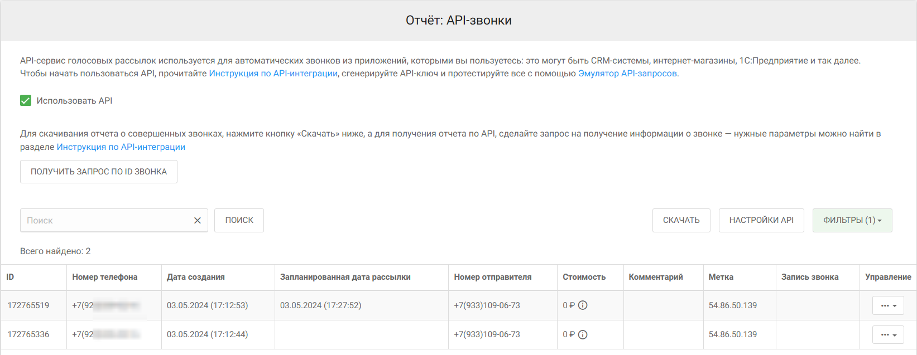
Task: Open «Настройки API» settings
Action: (x=761, y=220)
